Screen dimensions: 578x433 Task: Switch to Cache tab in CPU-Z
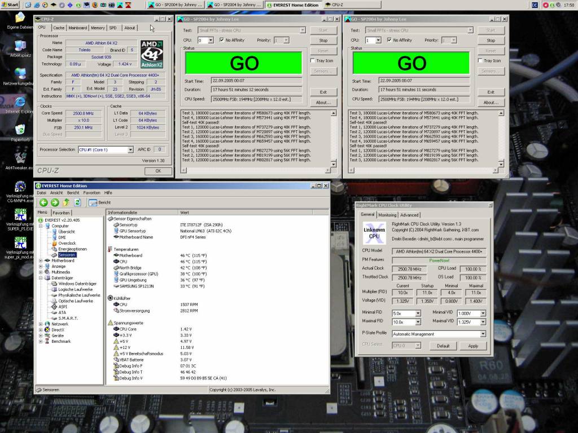[58, 28]
